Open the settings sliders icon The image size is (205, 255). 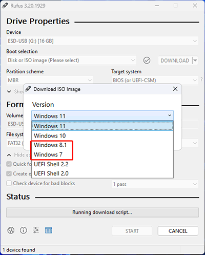(36, 230)
